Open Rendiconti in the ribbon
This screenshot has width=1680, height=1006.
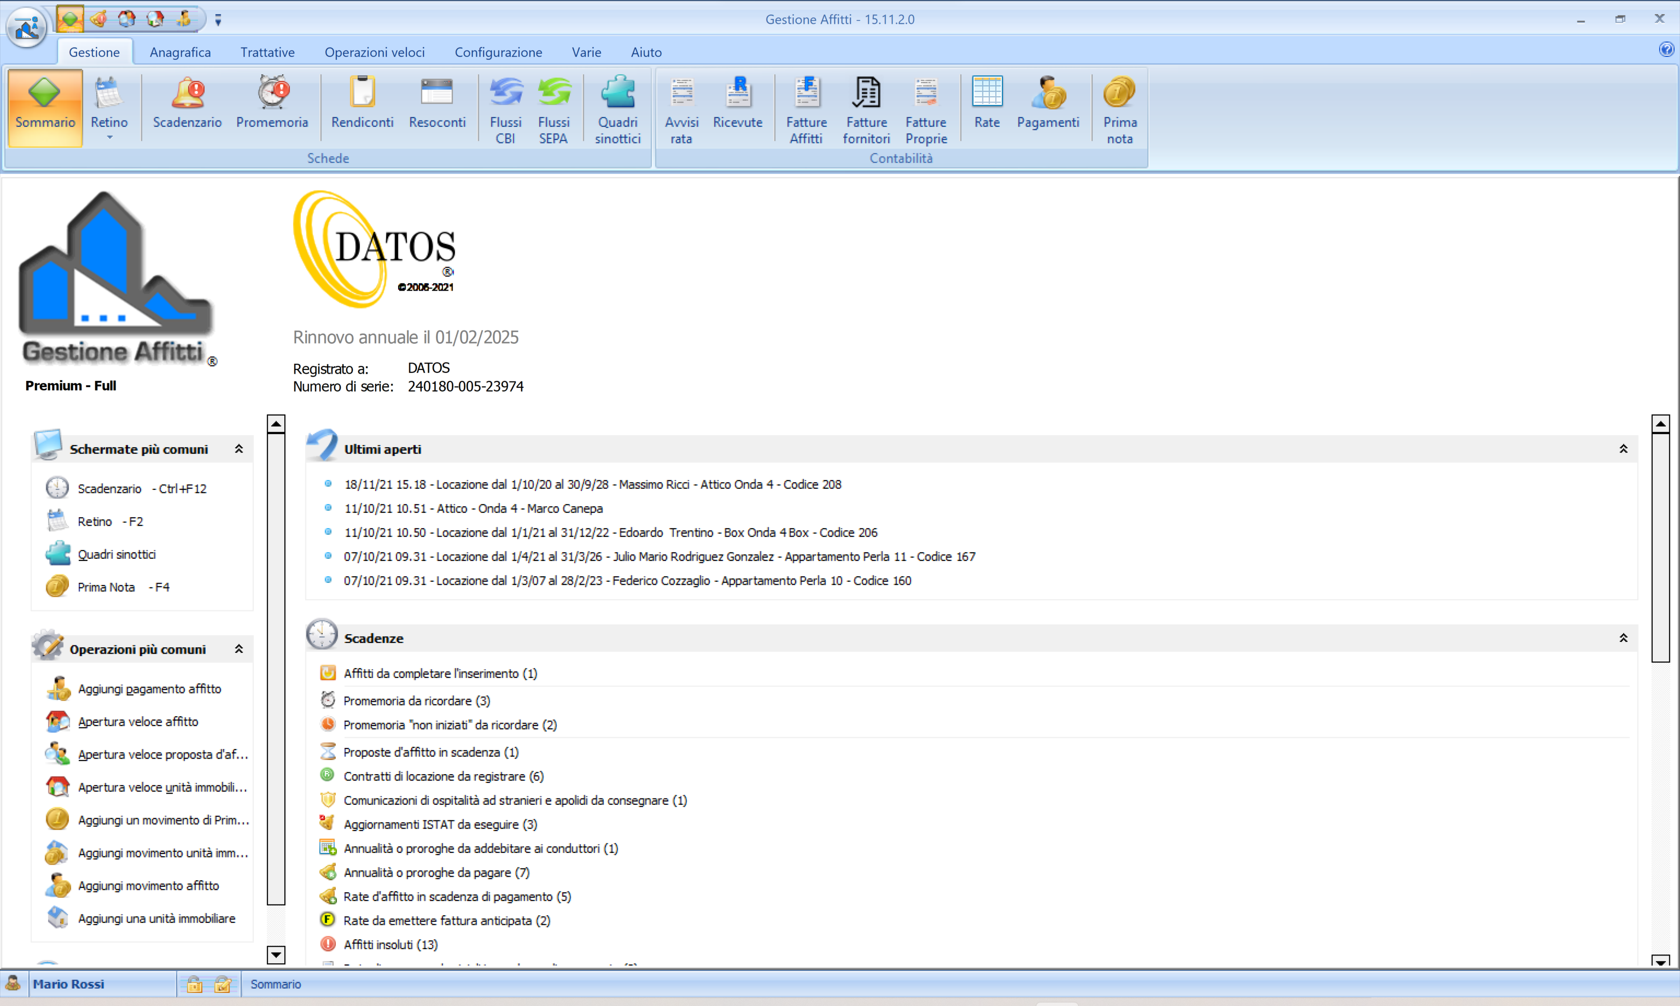click(362, 103)
